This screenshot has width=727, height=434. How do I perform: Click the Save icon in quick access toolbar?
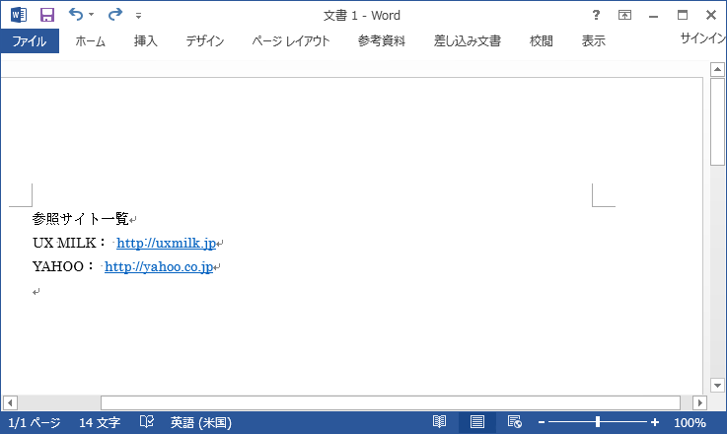(46, 15)
